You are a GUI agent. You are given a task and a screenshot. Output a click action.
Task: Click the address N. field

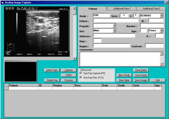159,35
